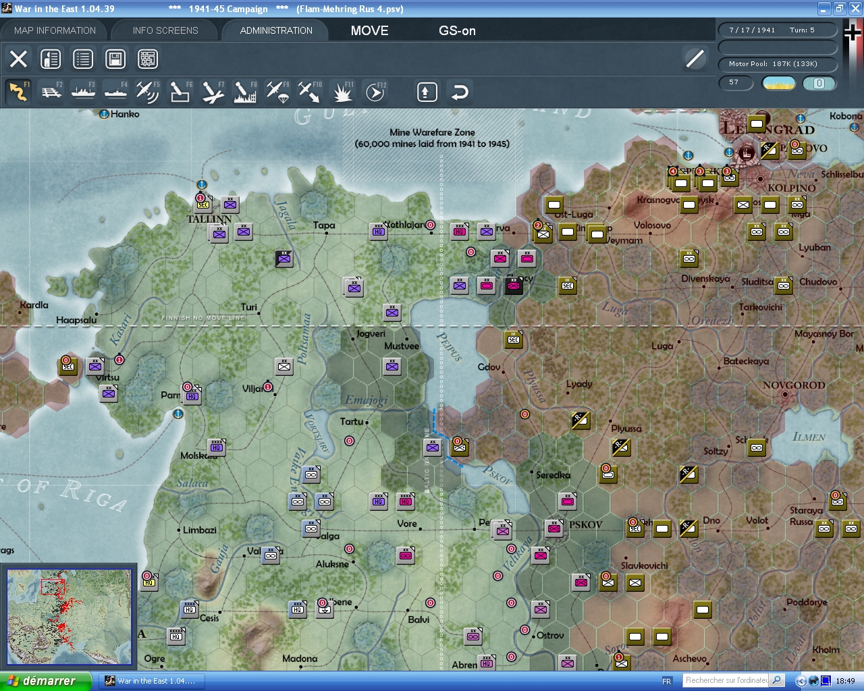
Task: Open the MAP INFORMATION tab
Action: tap(55, 30)
